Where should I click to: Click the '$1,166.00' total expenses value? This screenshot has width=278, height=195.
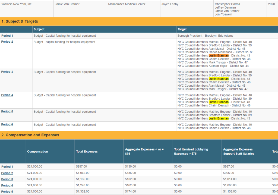[x=83, y=179]
